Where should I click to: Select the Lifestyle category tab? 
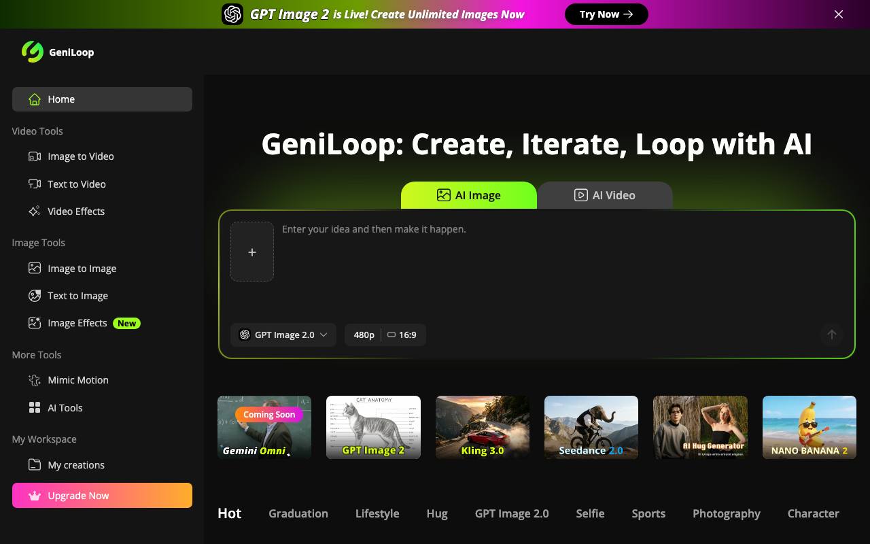click(x=377, y=513)
